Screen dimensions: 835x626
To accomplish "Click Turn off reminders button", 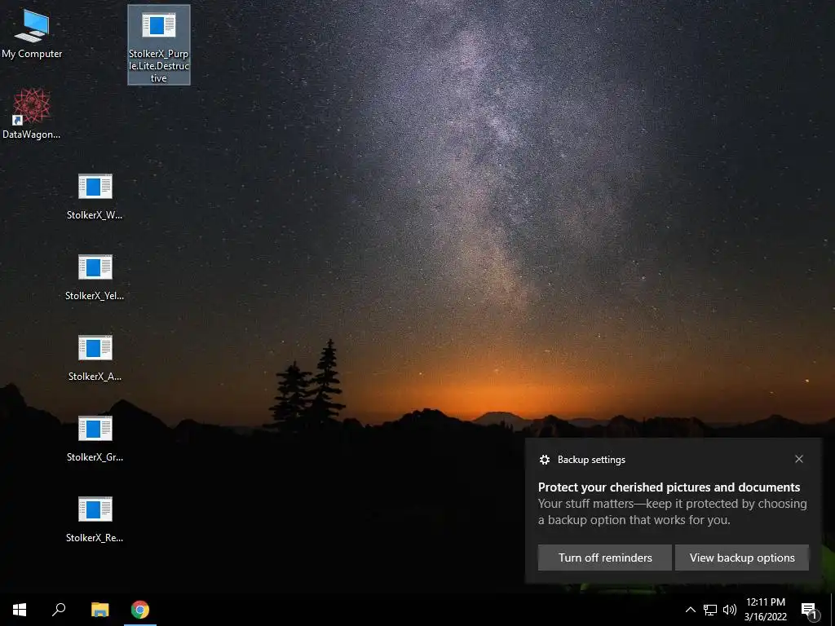I will pos(605,558).
